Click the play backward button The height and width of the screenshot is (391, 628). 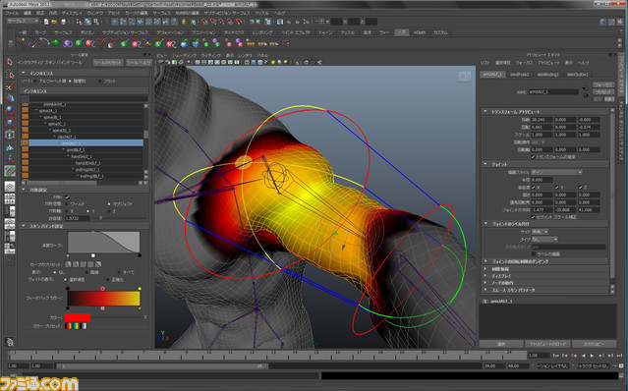[583, 356]
